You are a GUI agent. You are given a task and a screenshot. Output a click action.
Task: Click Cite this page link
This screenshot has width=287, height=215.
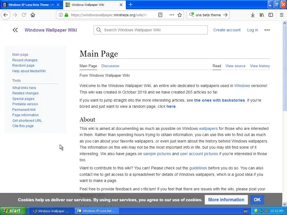pos(23,126)
